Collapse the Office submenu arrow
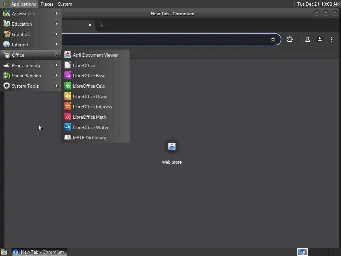341x256 pixels. pos(57,55)
